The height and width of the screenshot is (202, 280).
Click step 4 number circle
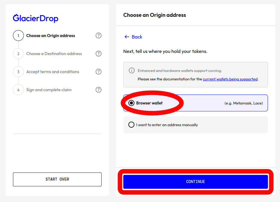[18, 90]
